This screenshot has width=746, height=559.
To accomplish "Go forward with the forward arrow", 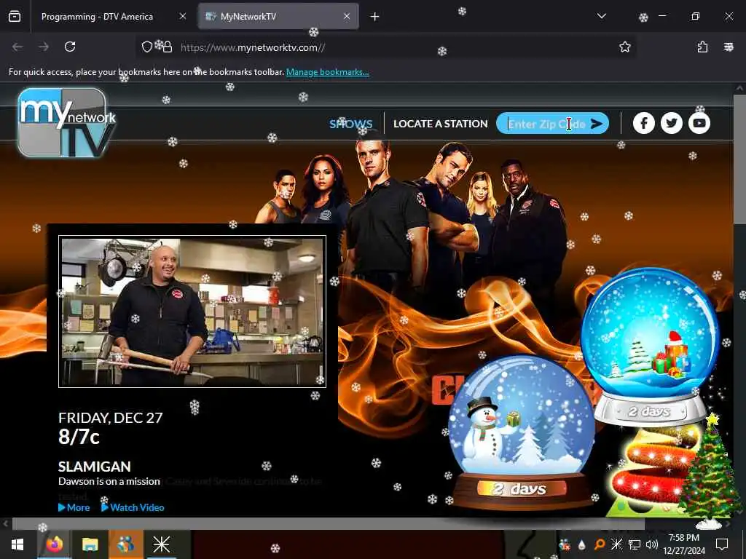I will [44, 47].
